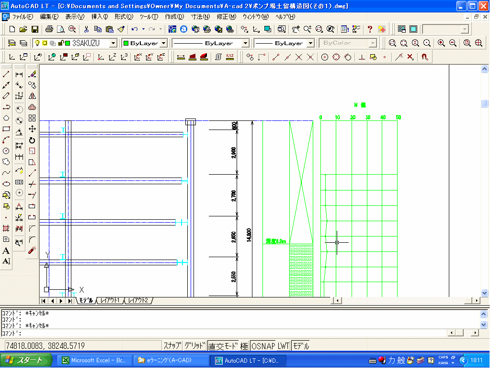490x368 pixels.
Task: Paste from clipboard icon
Action: click(x=109, y=29)
